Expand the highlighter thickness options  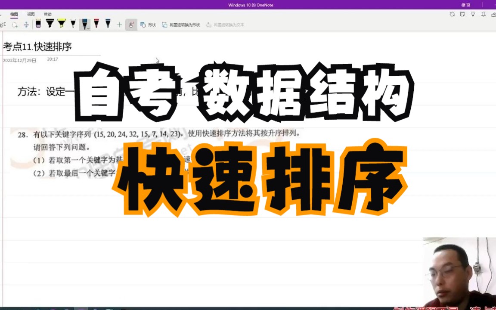point(64,27)
